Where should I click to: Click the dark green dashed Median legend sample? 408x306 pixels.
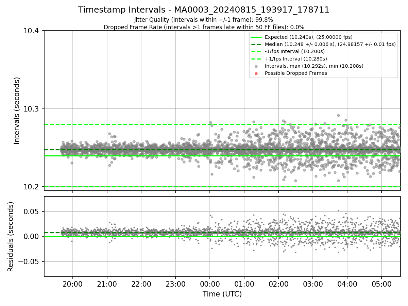(x=256, y=44)
